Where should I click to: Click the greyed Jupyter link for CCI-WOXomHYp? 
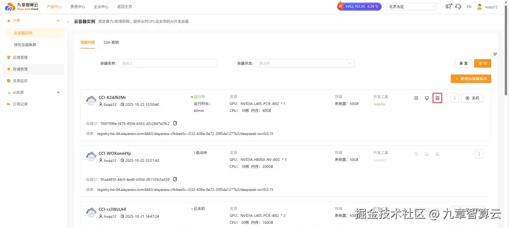click(x=379, y=160)
